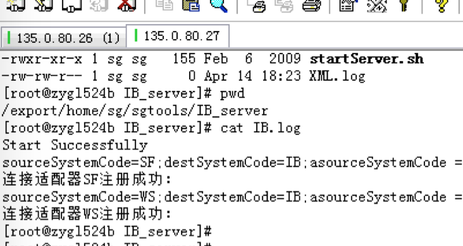Click the greyed-out Reconnect icon

click(x=99, y=5)
